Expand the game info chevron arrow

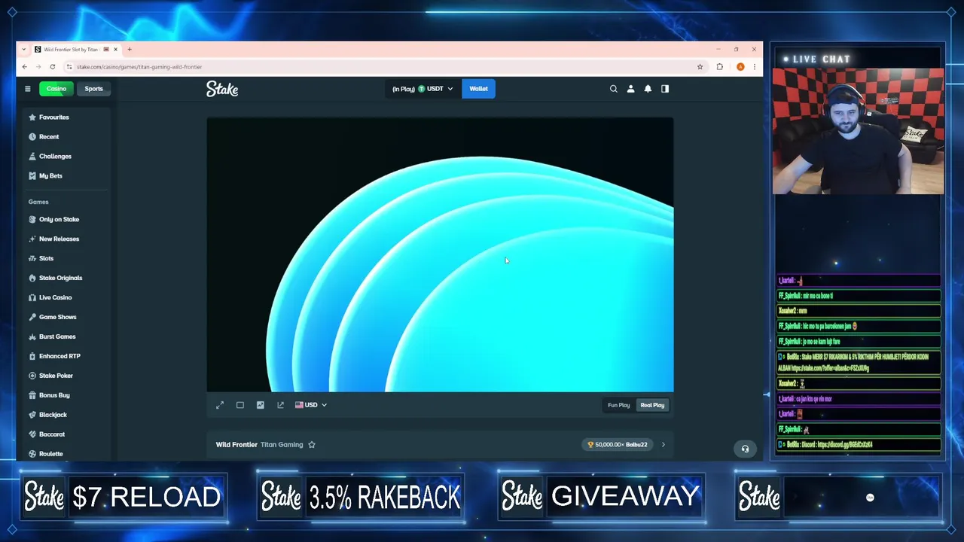pyautogui.click(x=664, y=444)
